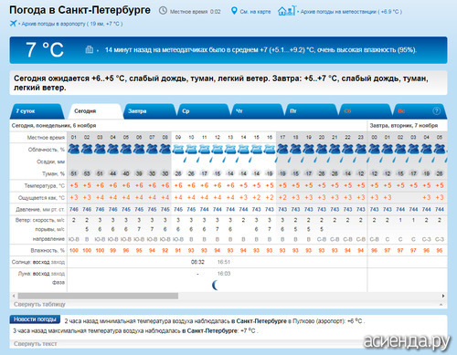The height and width of the screenshot is (355, 457).
Task: Click the Влажность, % row label
Action: (x=48, y=250)
